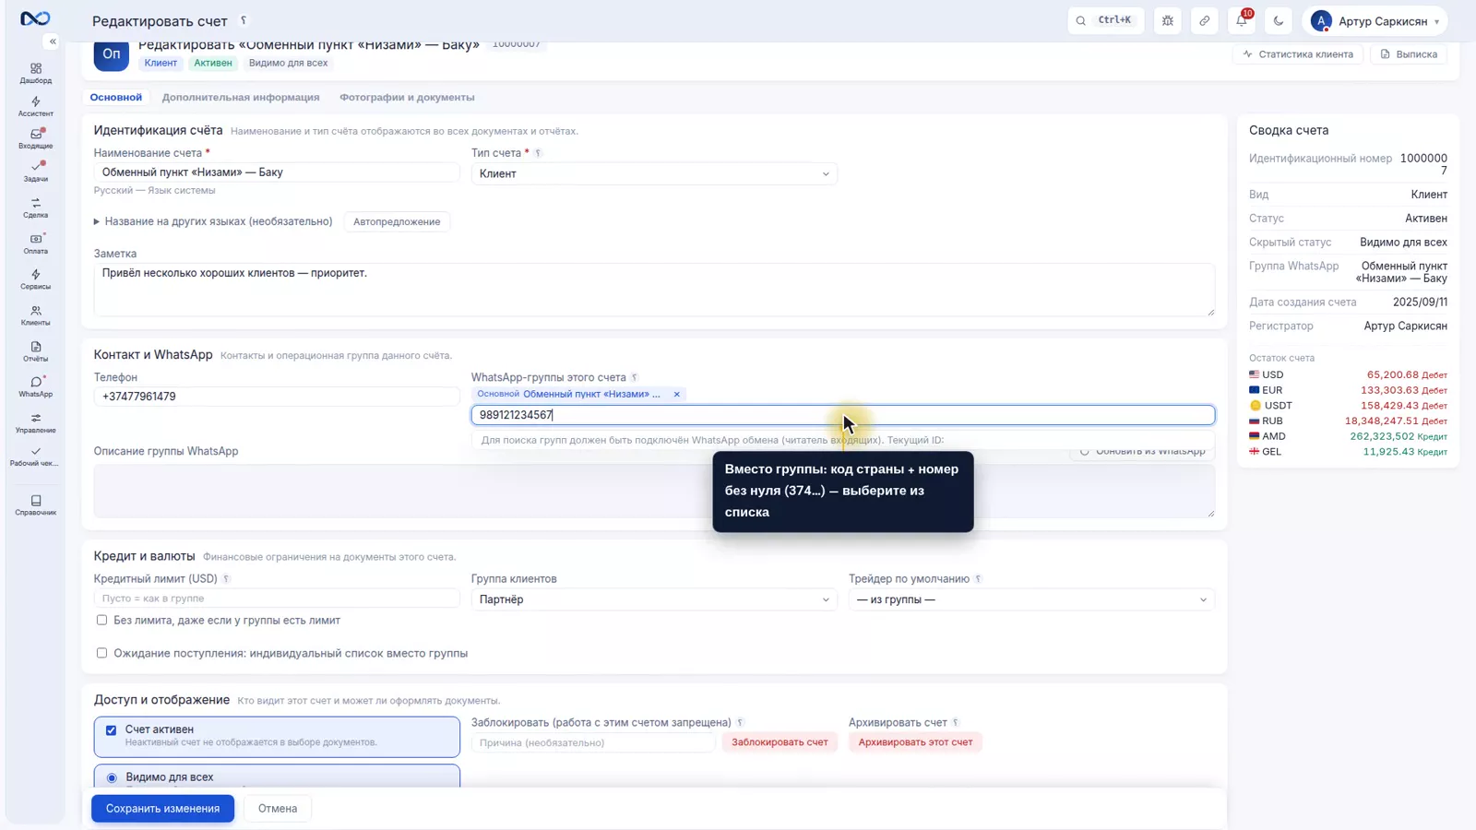
Task: Copy link using the chain icon
Action: 1205,20
